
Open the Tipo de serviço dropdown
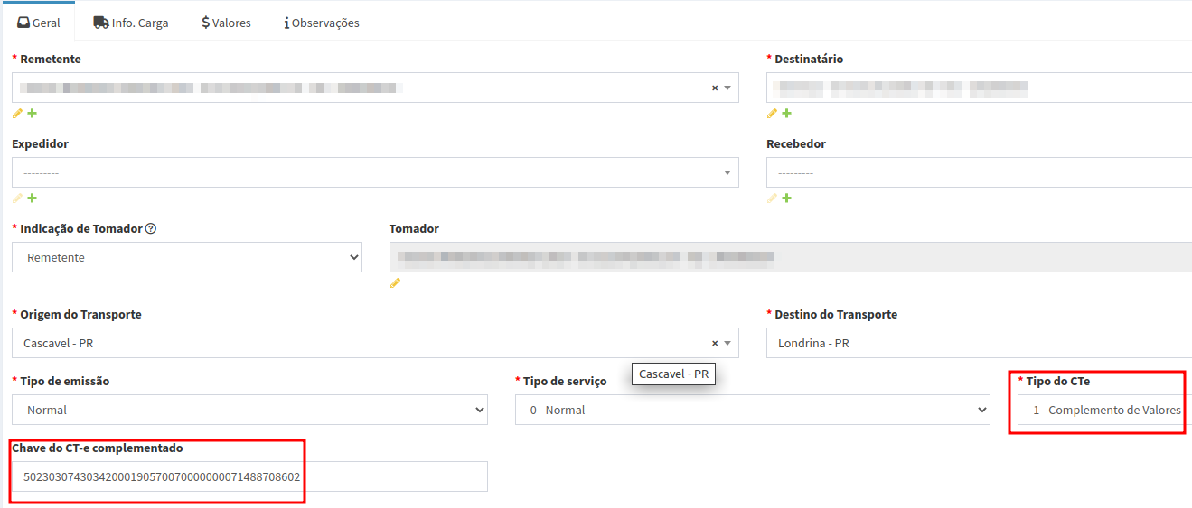click(752, 411)
